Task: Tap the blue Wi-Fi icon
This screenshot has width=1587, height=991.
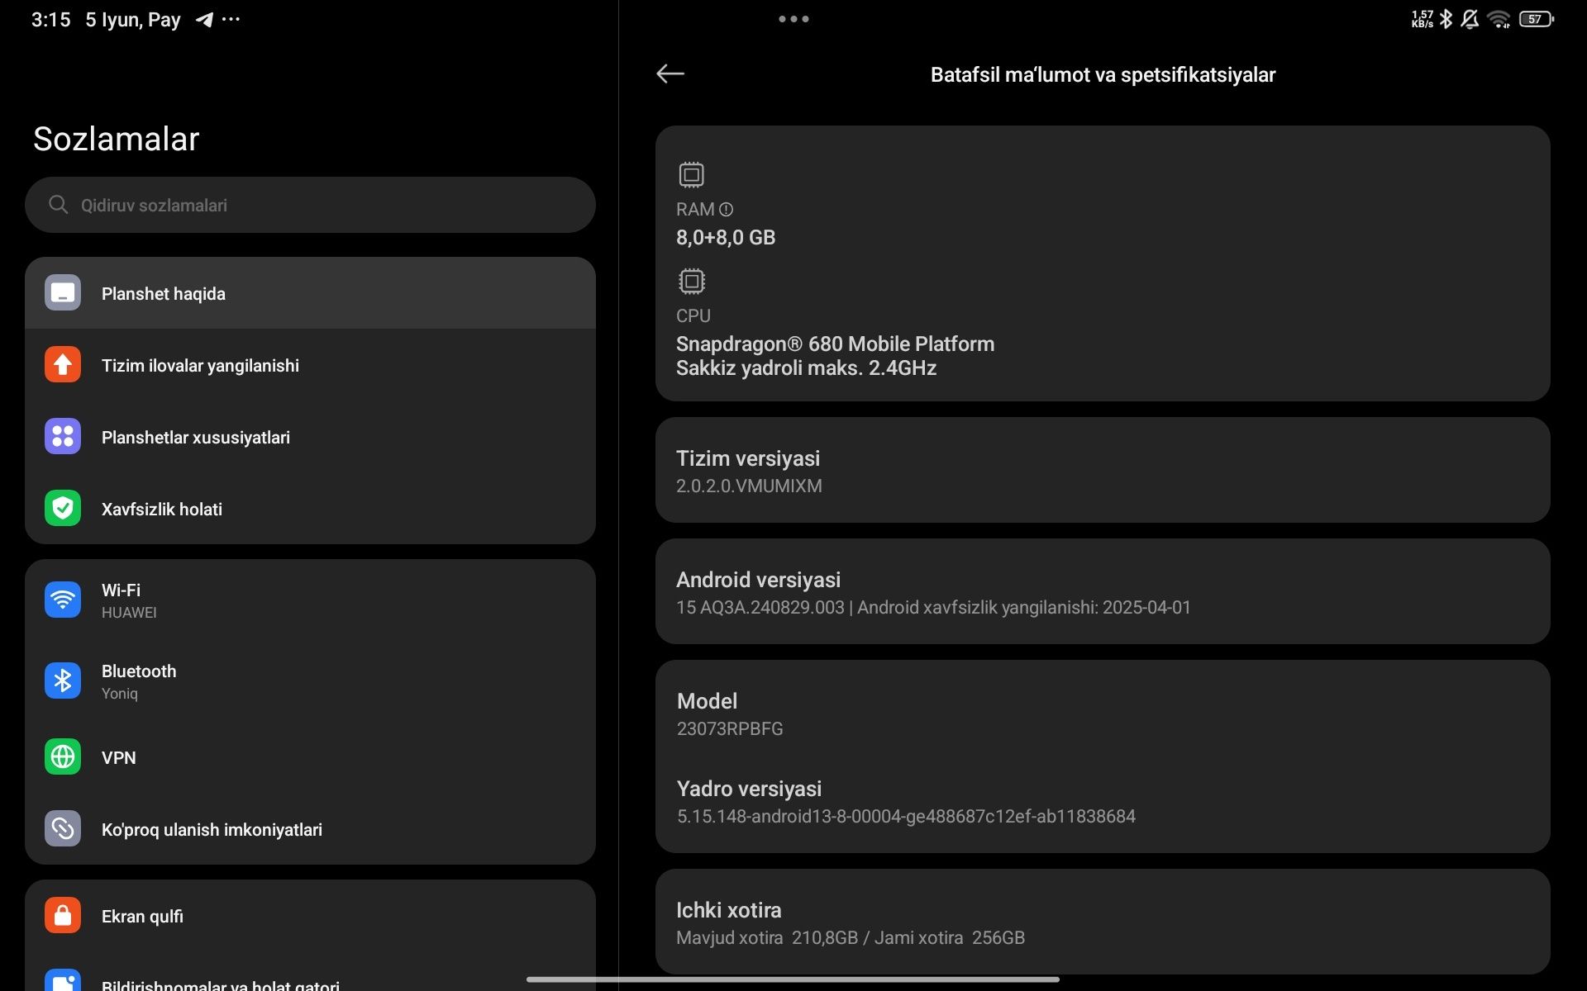Action: click(63, 600)
